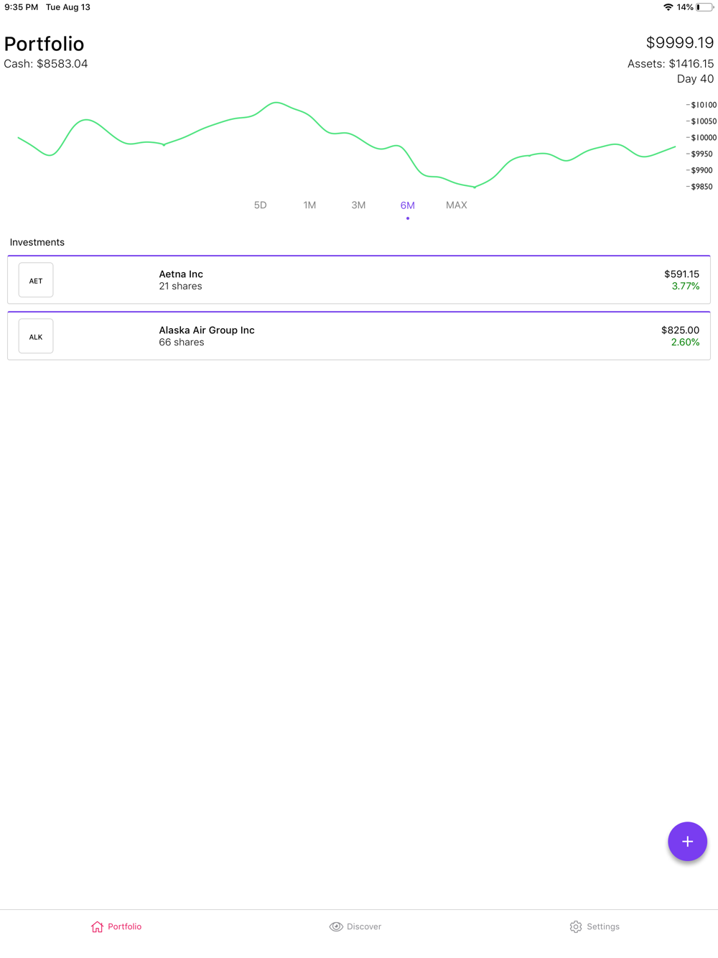Image resolution: width=718 pixels, height=958 pixels.
Task: Select the 5D chart range
Action: (260, 205)
